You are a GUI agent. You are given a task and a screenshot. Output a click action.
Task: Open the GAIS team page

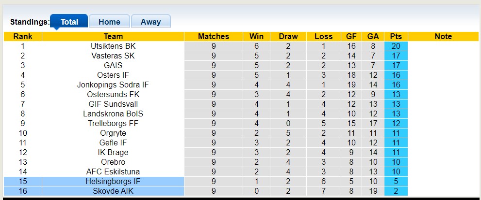click(x=113, y=66)
